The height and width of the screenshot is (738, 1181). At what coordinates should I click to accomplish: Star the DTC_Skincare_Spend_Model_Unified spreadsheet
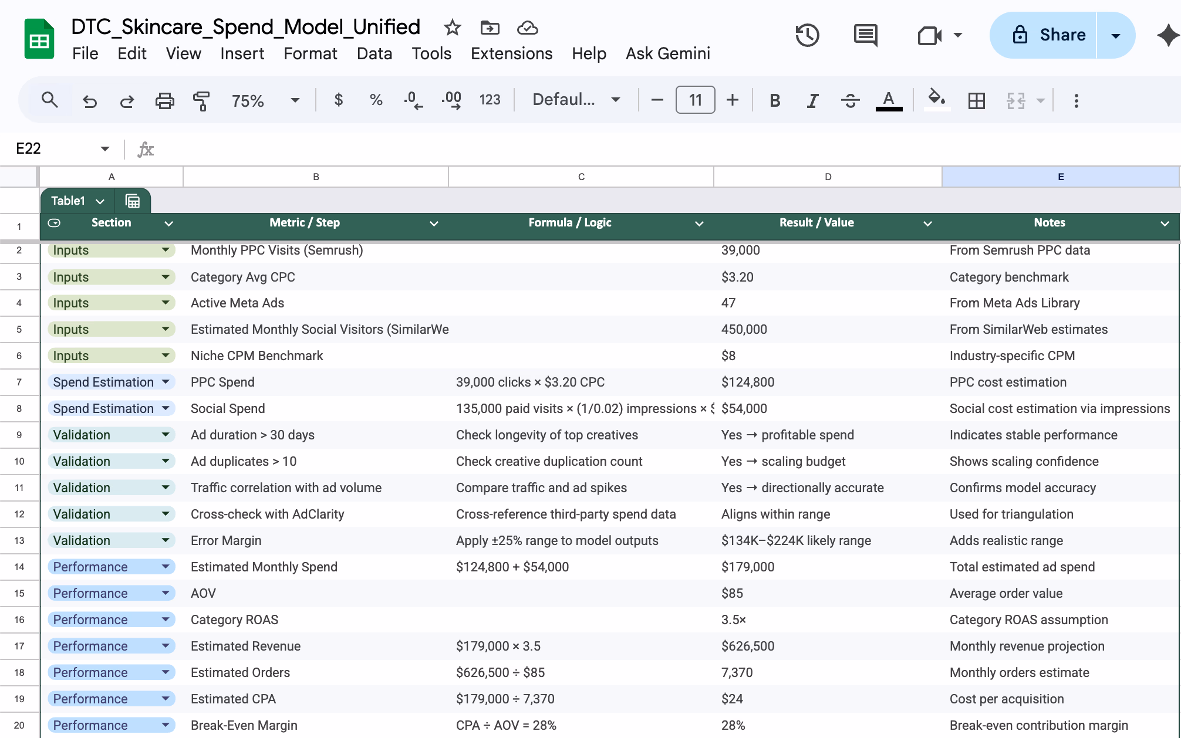[x=451, y=28]
